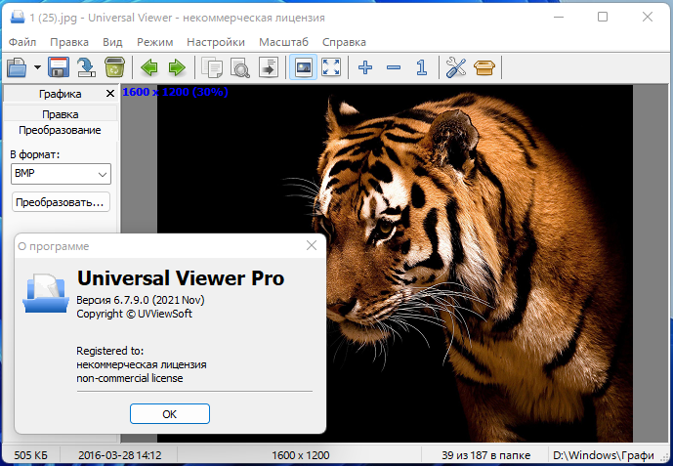Viewport: 673px width, 466px height.
Task: Select the Преобразование panel section
Action: click(61, 130)
